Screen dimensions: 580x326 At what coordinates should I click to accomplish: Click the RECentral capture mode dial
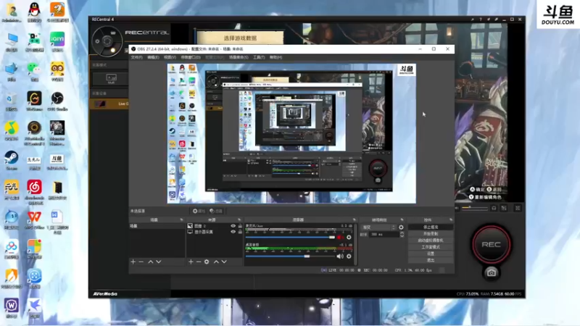107,41
